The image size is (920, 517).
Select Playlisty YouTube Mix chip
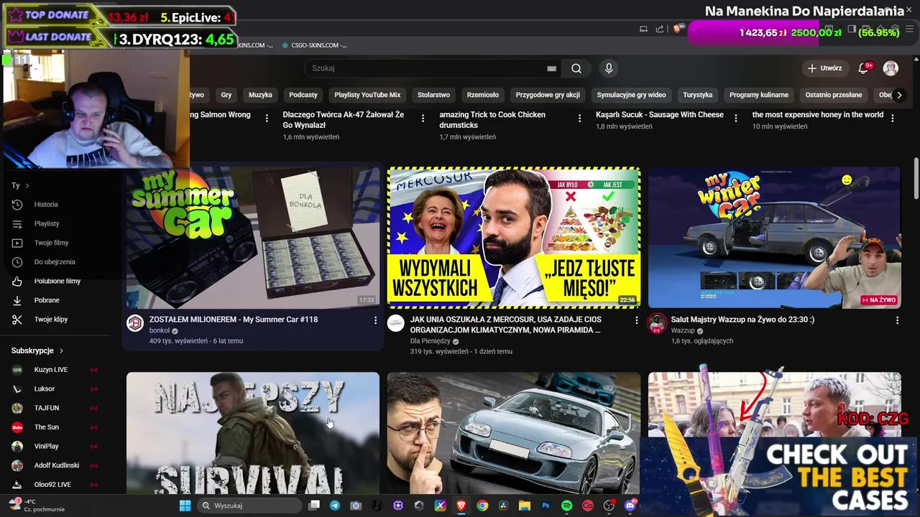[367, 95]
